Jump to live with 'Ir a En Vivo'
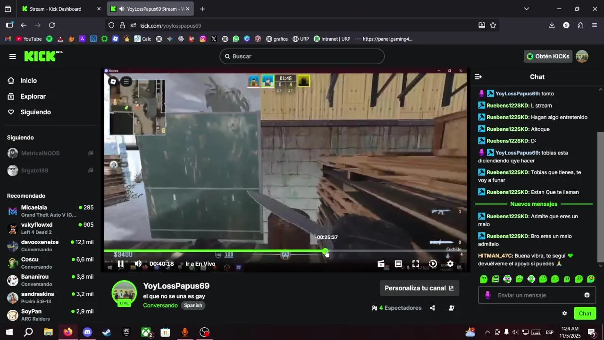Screen dimensions: 604x340 coord(201,264)
